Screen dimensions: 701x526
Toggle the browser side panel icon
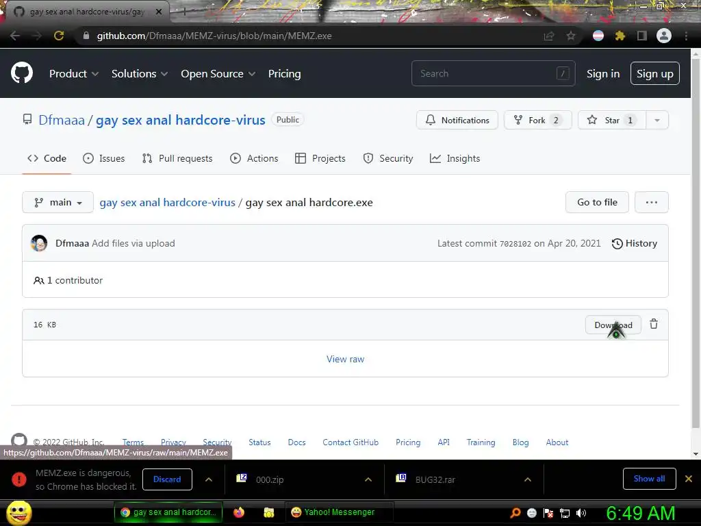642,36
